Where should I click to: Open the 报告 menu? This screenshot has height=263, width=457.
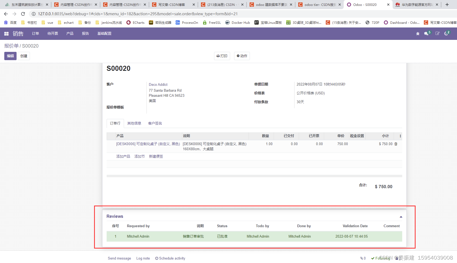click(86, 34)
